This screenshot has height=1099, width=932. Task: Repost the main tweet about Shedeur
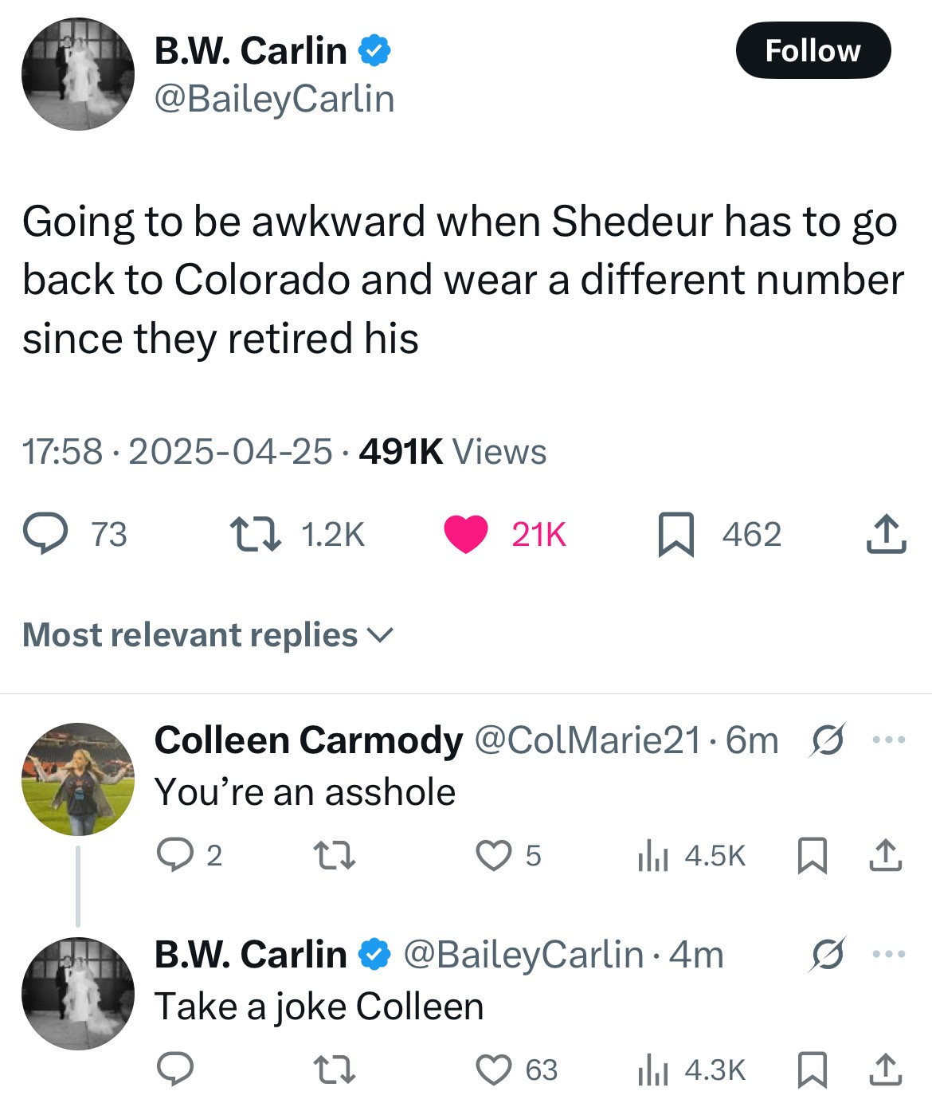tap(255, 534)
